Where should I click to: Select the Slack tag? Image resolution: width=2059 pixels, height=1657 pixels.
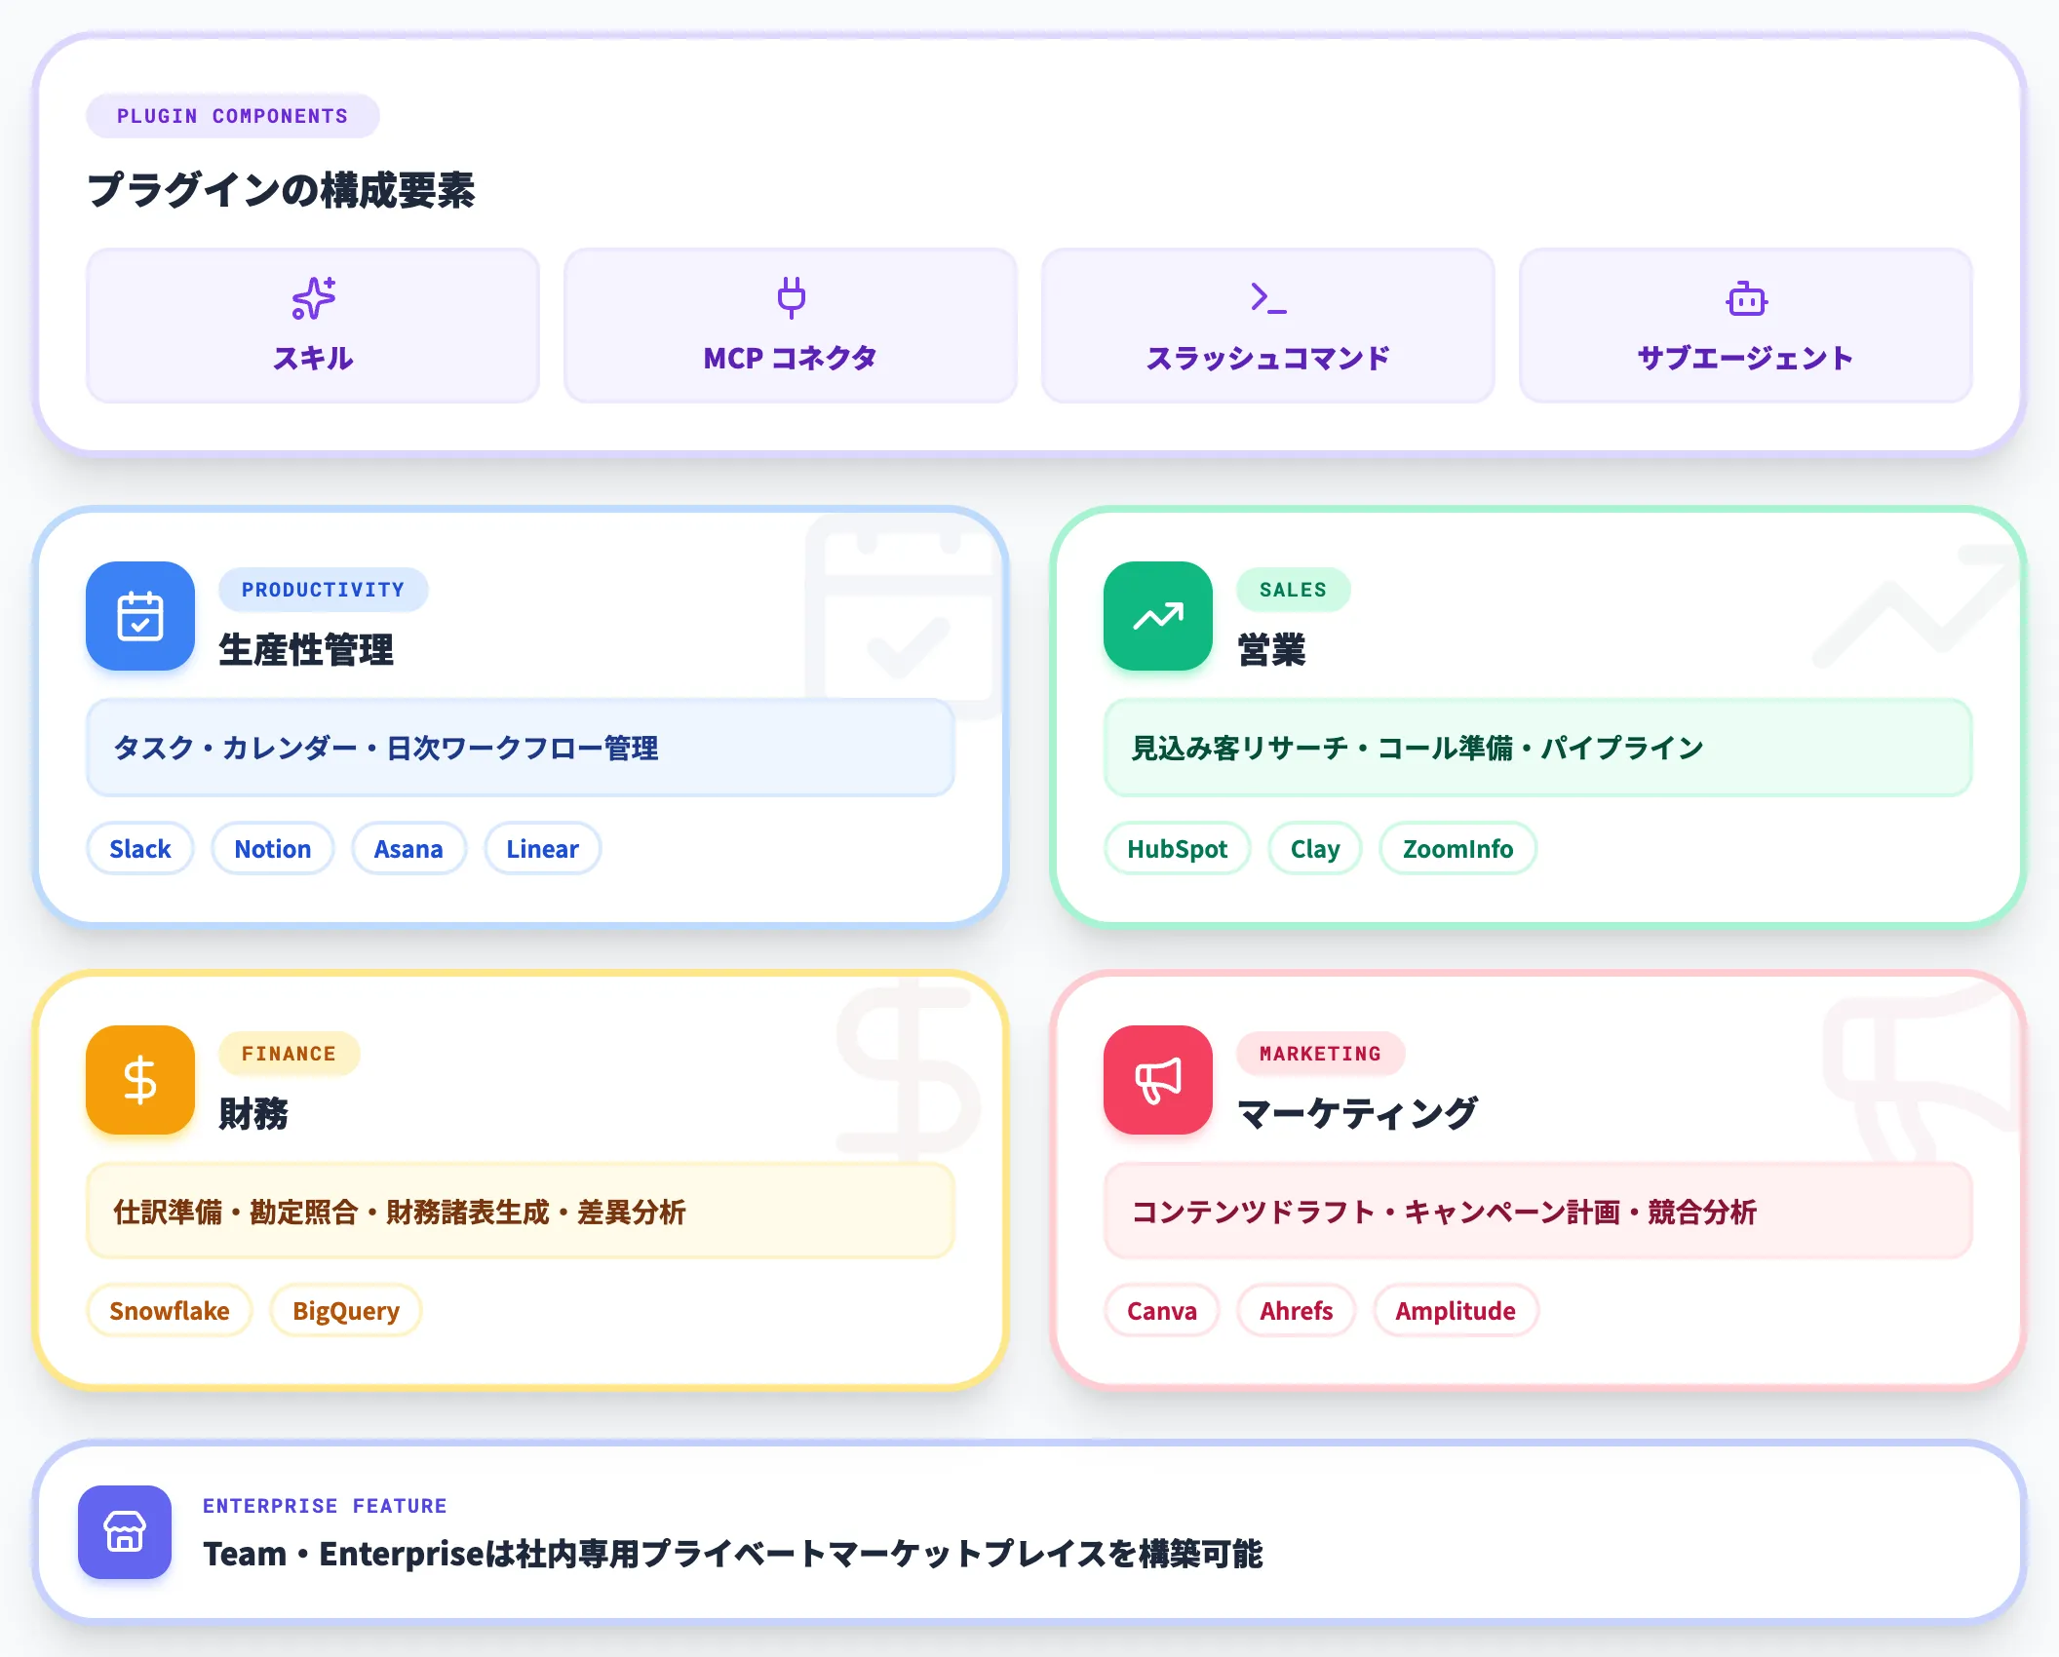(140, 849)
